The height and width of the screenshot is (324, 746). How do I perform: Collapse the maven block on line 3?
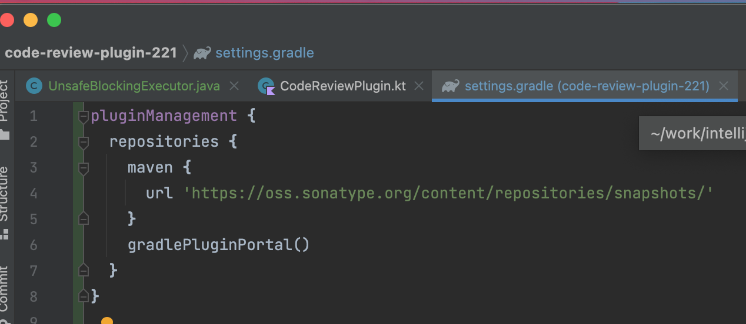(84, 168)
